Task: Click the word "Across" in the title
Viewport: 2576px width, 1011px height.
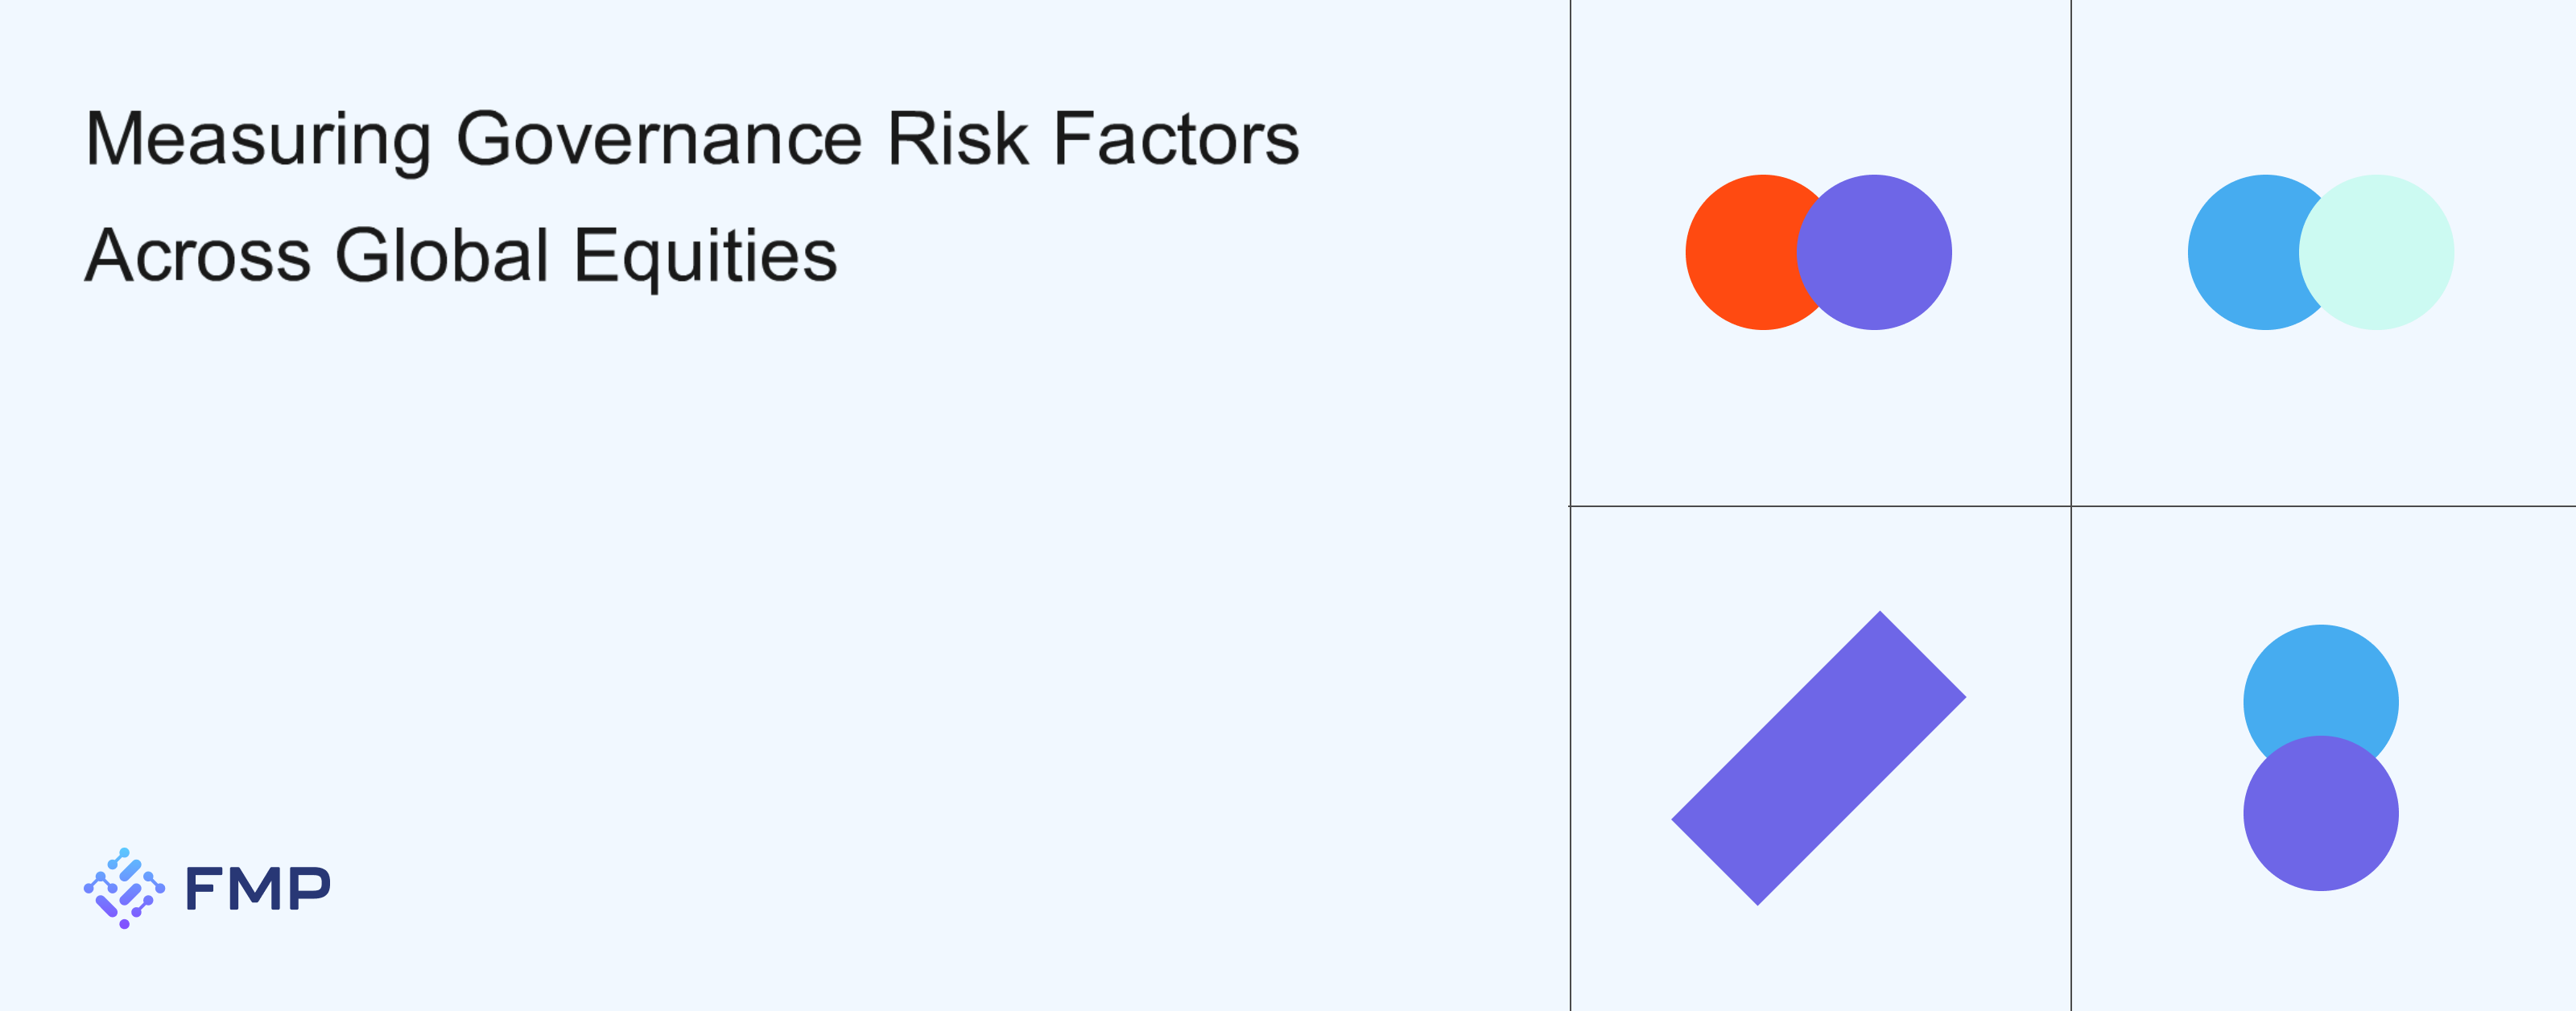Action: click(x=197, y=256)
